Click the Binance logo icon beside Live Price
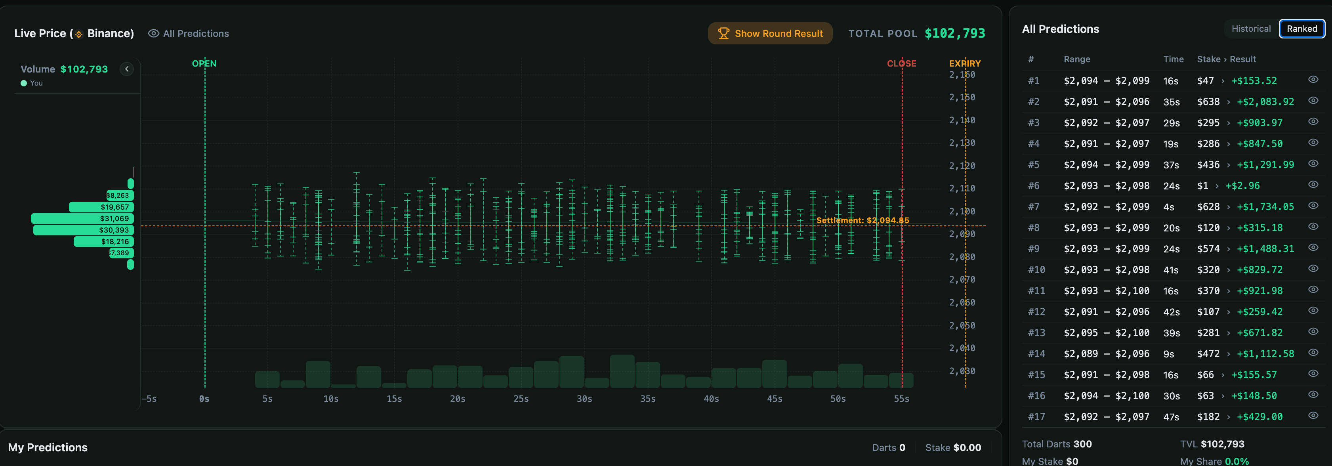This screenshot has width=1332, height=466. [78, 33]
